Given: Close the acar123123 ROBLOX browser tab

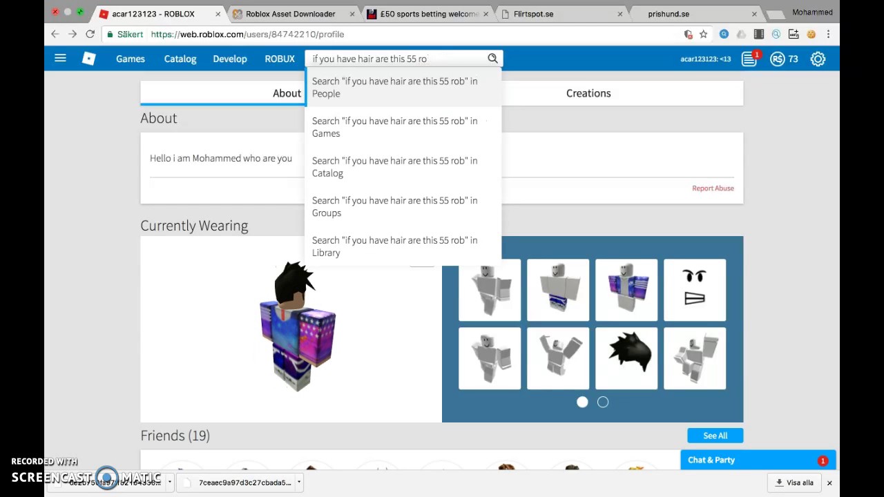Looking at the screenshot, I should pos(218,14).
